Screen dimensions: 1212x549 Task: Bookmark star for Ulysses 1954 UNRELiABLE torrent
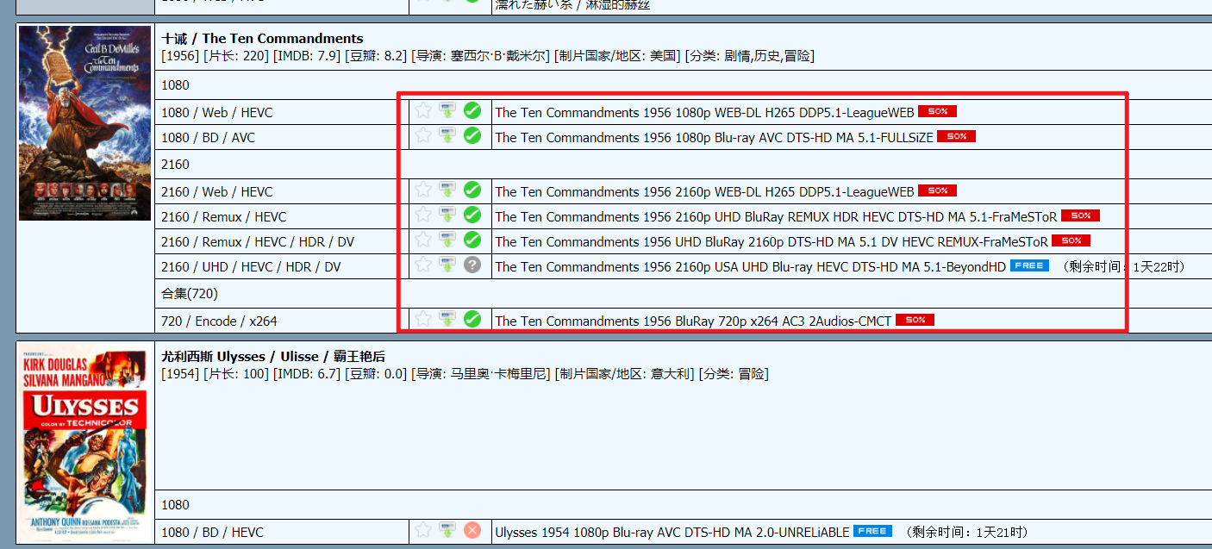(422, 529)
